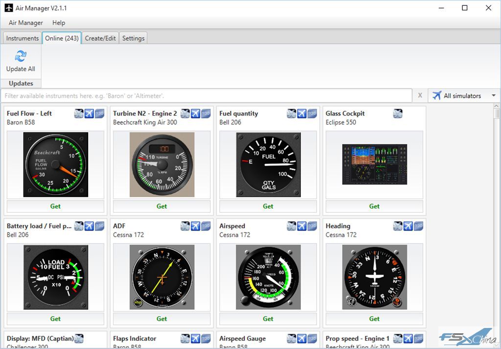Screen dimensions: 501x349
Task: Click P3D icon on Heading card
Action: 419,226
